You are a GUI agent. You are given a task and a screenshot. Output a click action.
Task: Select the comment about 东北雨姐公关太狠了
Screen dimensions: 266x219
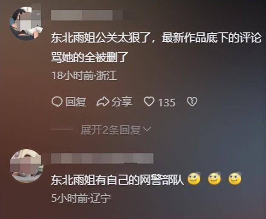[156, 48]
